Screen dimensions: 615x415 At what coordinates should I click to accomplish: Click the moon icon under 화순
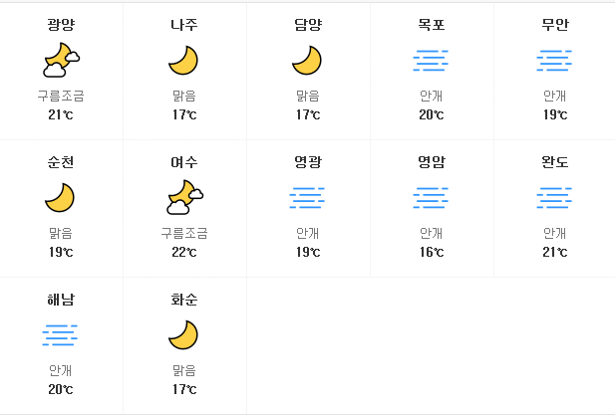point(183,335)
